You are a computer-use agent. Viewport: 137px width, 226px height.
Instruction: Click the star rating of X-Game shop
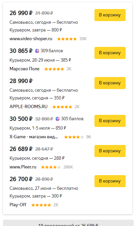click(x=74, y=137)
